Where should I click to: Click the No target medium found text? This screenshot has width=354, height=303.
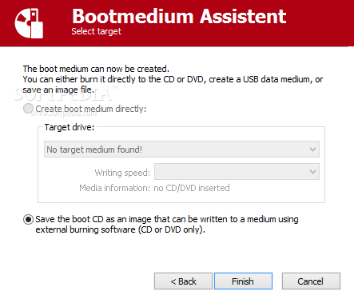coord(94,150)
